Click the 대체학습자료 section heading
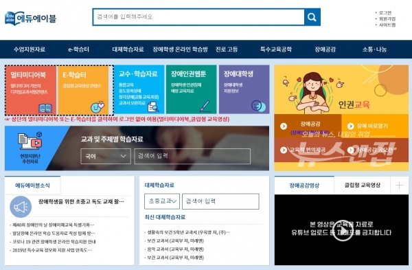 (159, 185)
